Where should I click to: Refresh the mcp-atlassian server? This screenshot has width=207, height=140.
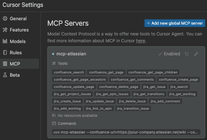pyautogui.click(x=186, y=54)
